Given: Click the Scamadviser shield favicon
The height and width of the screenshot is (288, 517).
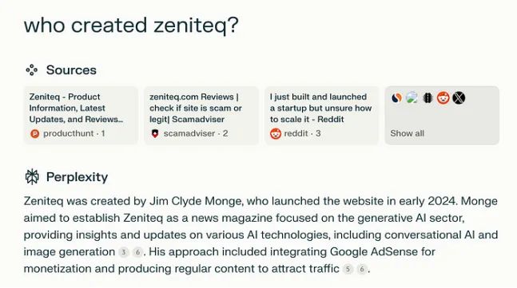Looking at the screenshot, I should pos(155,133).
